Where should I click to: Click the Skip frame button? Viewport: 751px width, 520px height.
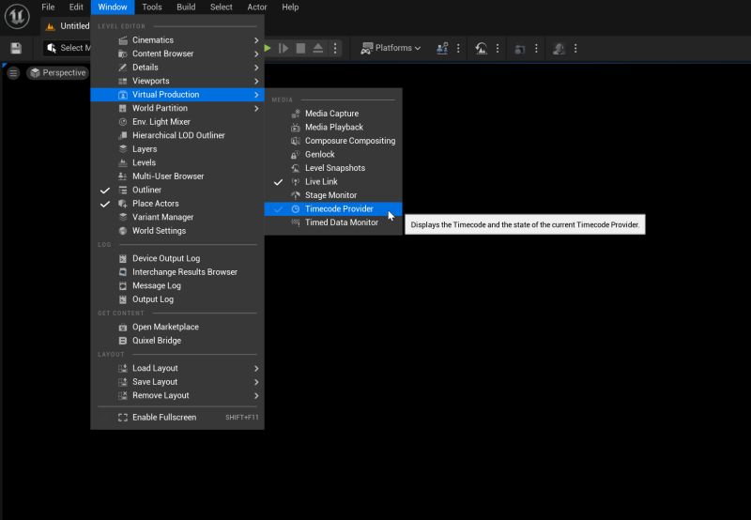point(284,48)
